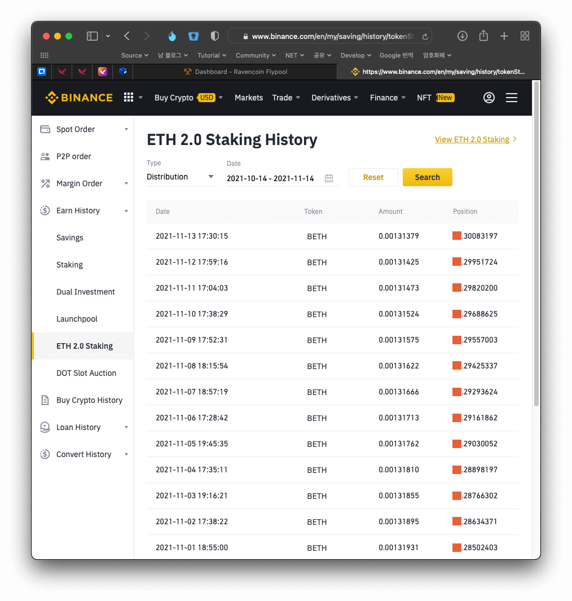This screenshot has width=572, height=601.
Task: Open the date range calendar icon
Action: [x=329, y=178]
